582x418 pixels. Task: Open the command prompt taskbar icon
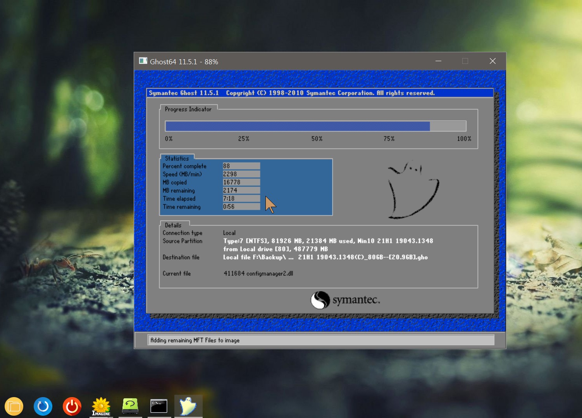(159, 406)
